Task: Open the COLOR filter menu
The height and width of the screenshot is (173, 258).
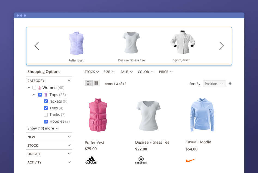Action: tap(145, 72)
